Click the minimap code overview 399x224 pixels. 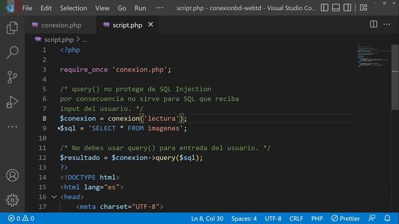tap(373, 56)
